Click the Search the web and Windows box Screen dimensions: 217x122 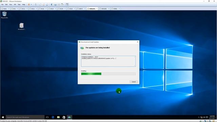(25, 117)
